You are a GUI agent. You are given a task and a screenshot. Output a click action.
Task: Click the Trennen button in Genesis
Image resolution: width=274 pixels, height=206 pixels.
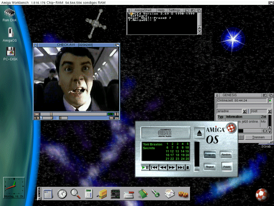[x=258, y=137]
